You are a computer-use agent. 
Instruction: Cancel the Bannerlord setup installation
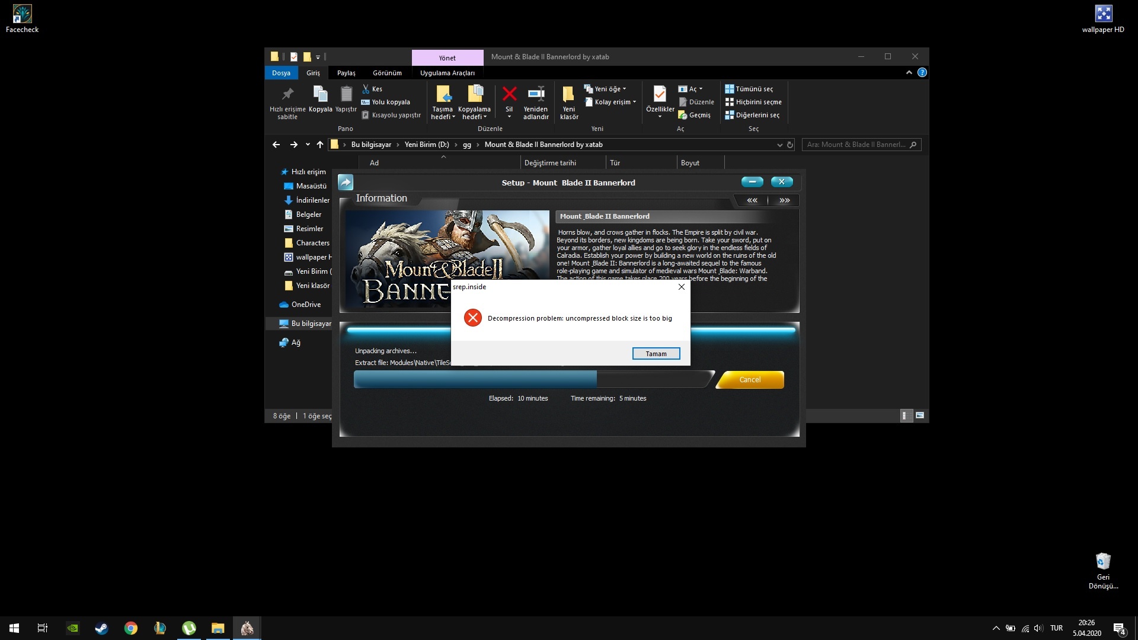pyautogui.click(x=750, y=380)
